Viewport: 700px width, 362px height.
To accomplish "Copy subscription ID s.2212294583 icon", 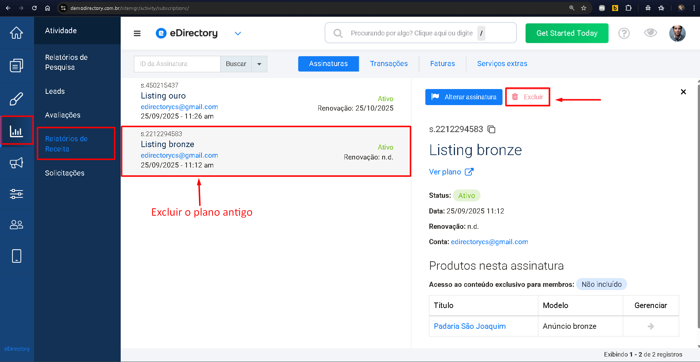I will pos(492,130).
